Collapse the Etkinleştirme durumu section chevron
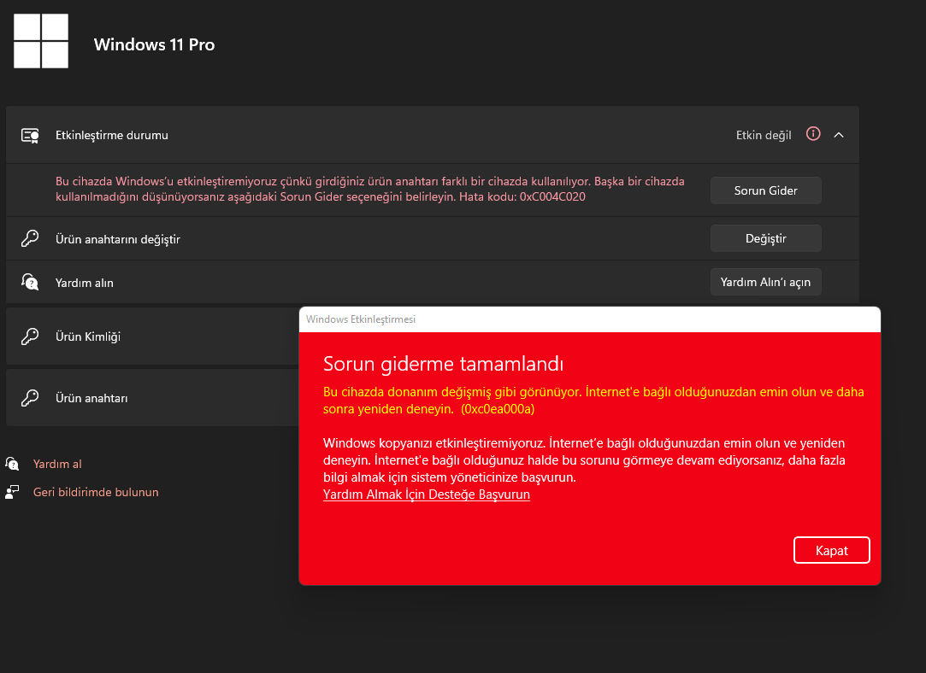Screen dimensions: 926x673 click(x=839, y=135)
